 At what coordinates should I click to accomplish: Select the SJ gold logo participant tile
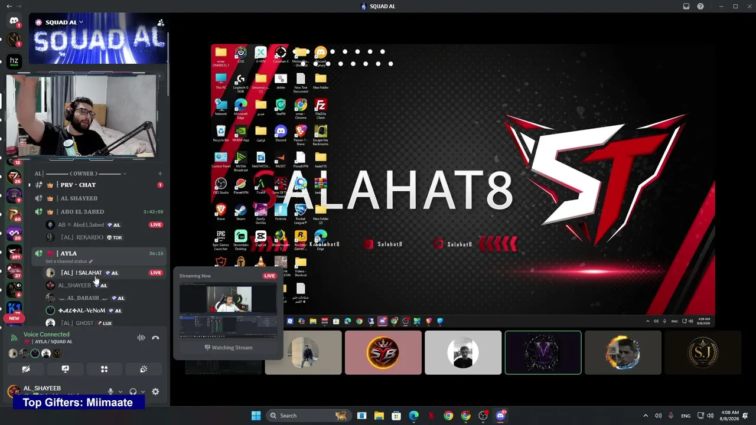point(703,352)
